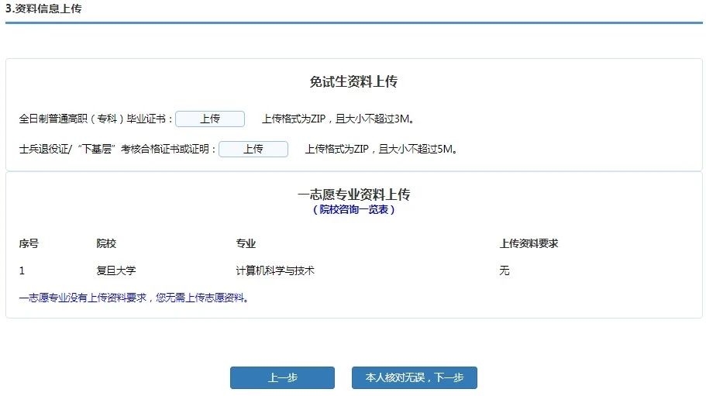Click the 3.资料信息上传 section title
Image resolution: width=706 pixels, height=396 pixels.
(43, 9)
